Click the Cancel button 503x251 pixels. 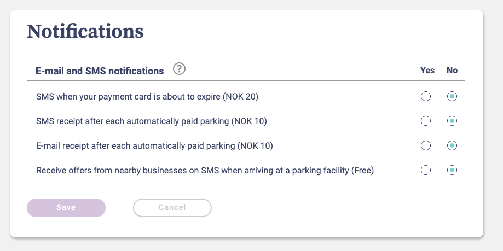point(172,208)
